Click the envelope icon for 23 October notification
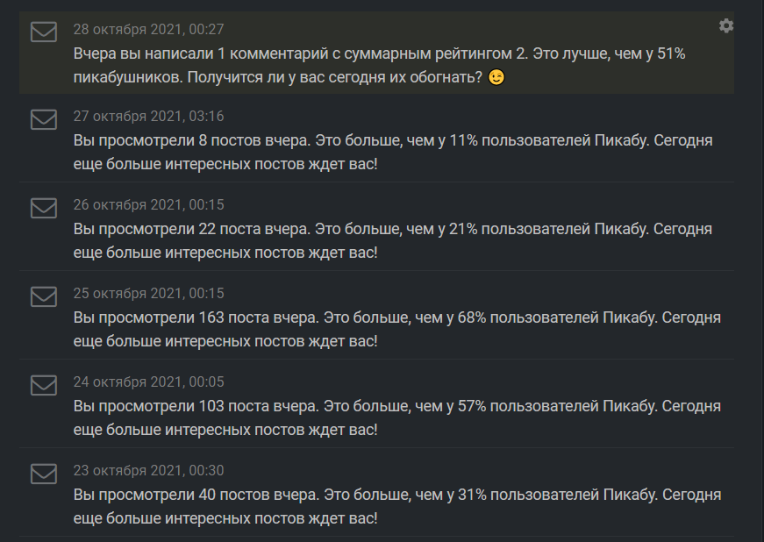The height and width of the screenshot is (542, 764). (x=44, y=474)
